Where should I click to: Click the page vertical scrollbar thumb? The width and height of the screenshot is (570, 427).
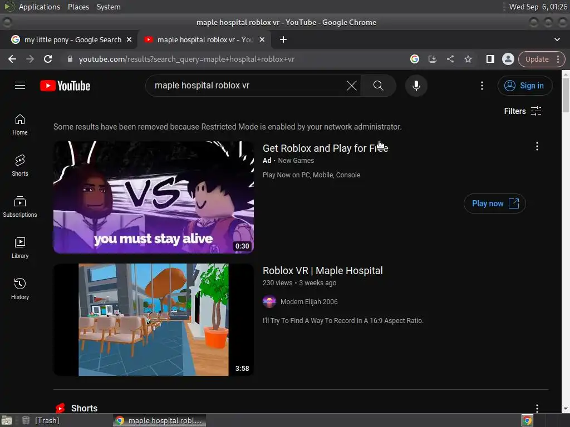tap(566, 95)
